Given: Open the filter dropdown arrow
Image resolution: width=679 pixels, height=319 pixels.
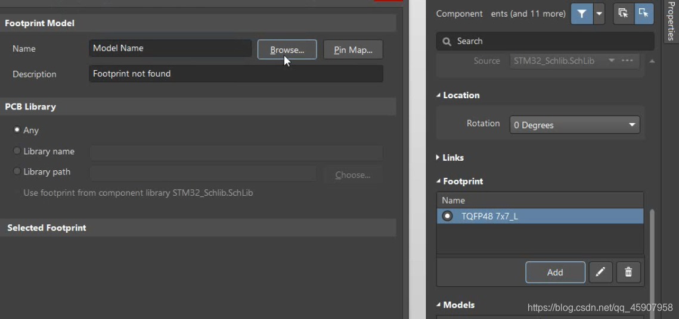Looking at the screenshot, I should click(599, 14).
